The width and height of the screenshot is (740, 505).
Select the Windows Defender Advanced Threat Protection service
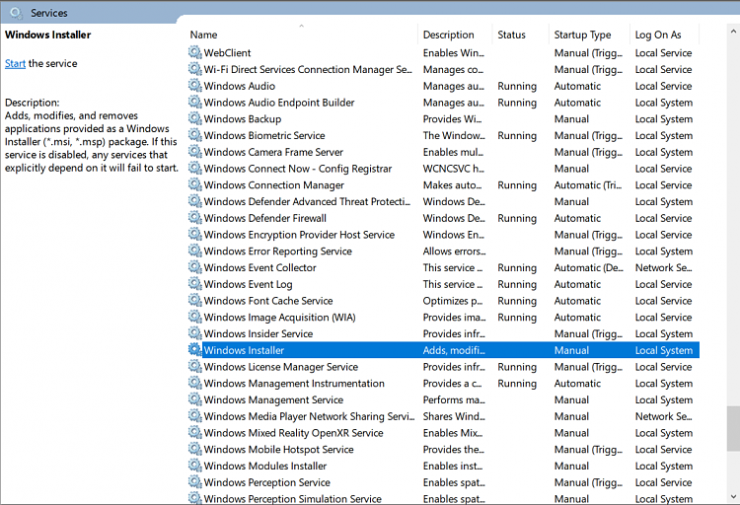tap(307, 201)
